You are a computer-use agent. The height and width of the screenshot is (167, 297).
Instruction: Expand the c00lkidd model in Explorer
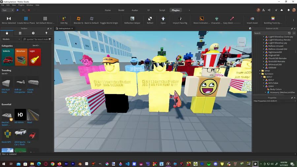pyautogui.click(x=264, y=68)
